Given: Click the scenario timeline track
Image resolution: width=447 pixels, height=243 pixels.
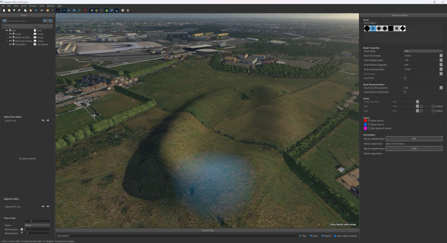Looking at the screenshot, I should pyautogui.click(x=182, y=236).
